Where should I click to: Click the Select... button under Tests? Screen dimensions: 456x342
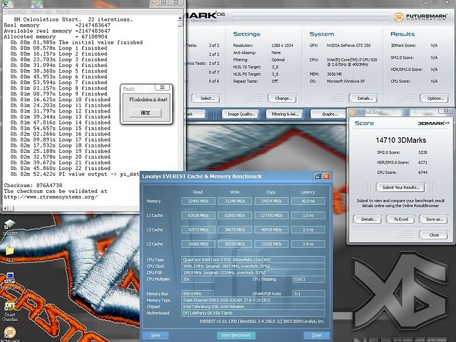(207, 99)
